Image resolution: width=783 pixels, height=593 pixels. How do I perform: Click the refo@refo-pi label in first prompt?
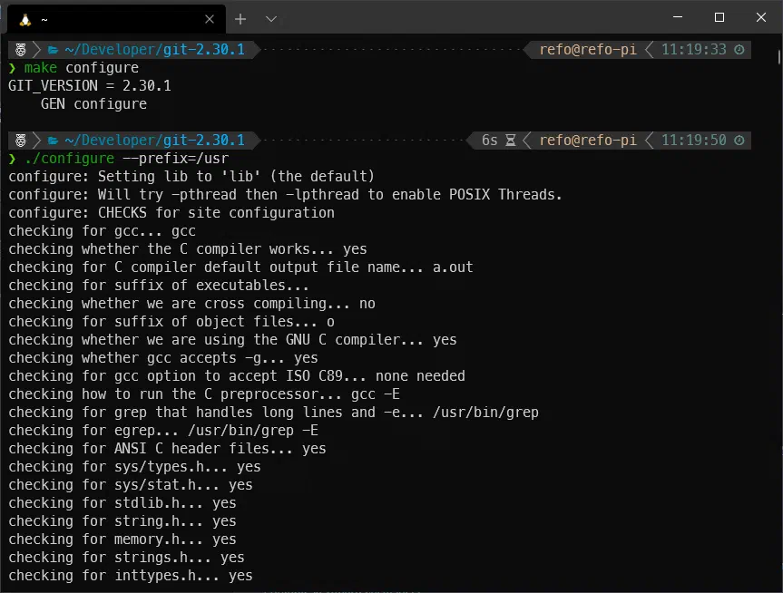coord(588,50)
